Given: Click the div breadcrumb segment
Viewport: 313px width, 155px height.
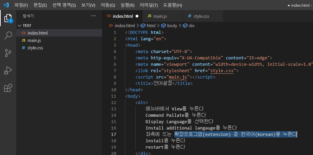Looking at the screenshot, I should [x=192, y=26].
